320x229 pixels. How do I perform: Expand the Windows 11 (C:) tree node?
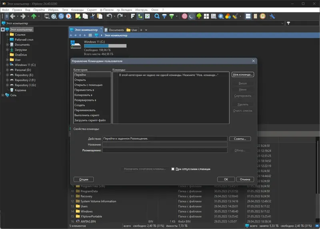pyautogui.click(x=7, y=65)
